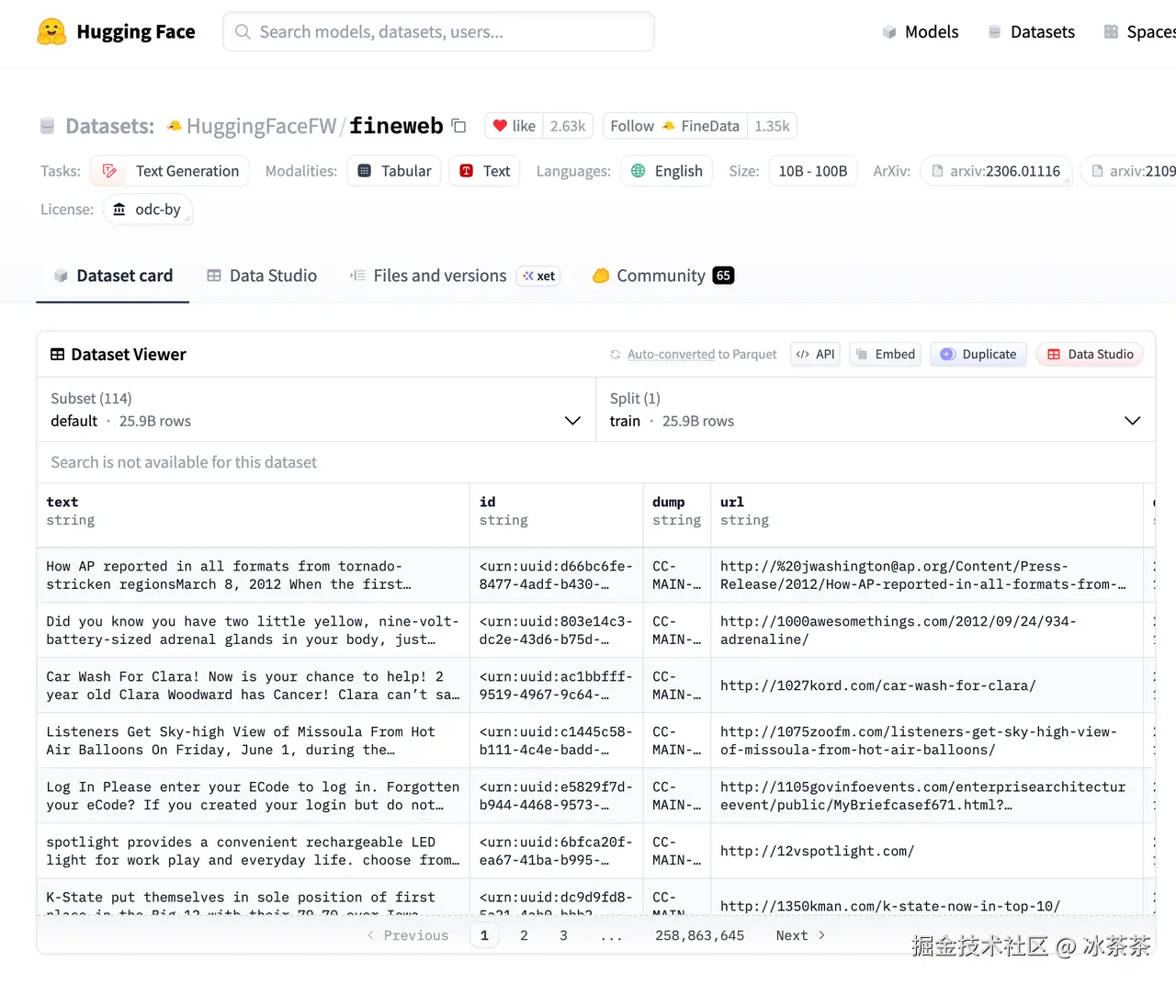Go to page 3 of results
The width and height of the screenshot is (1176, 984).
pos(563,935)
